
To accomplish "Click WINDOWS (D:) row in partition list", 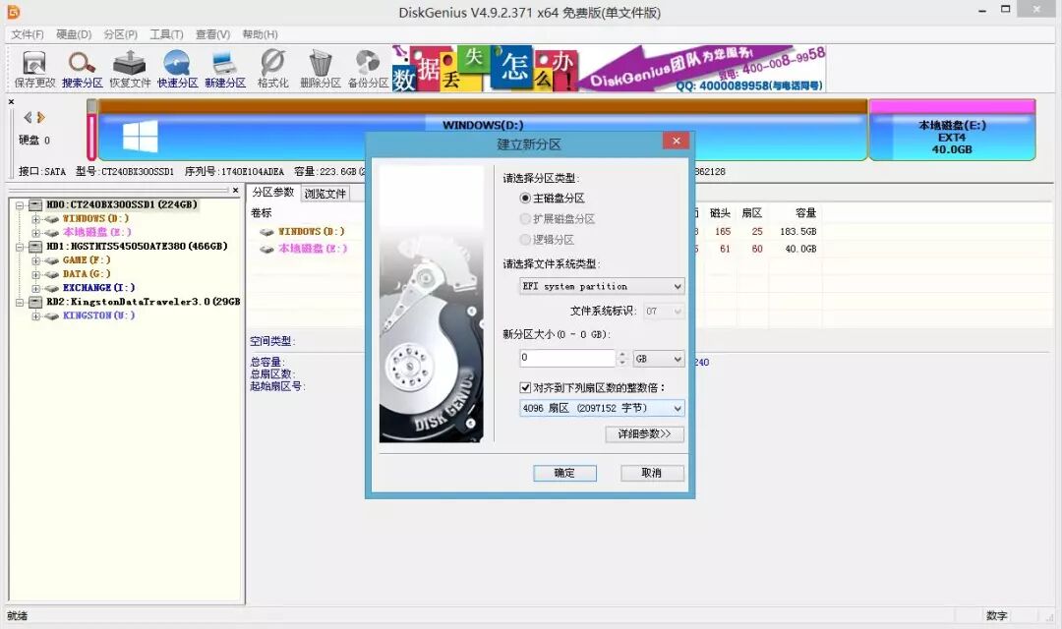I will coord(311,232).
